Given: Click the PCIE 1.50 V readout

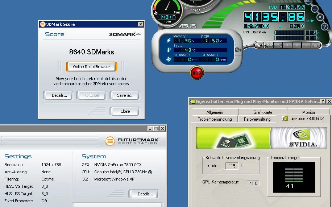Looking at the screenshot, I should click(x=214, y=41).
